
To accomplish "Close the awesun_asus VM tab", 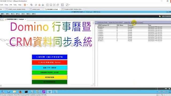I will 42,9.
